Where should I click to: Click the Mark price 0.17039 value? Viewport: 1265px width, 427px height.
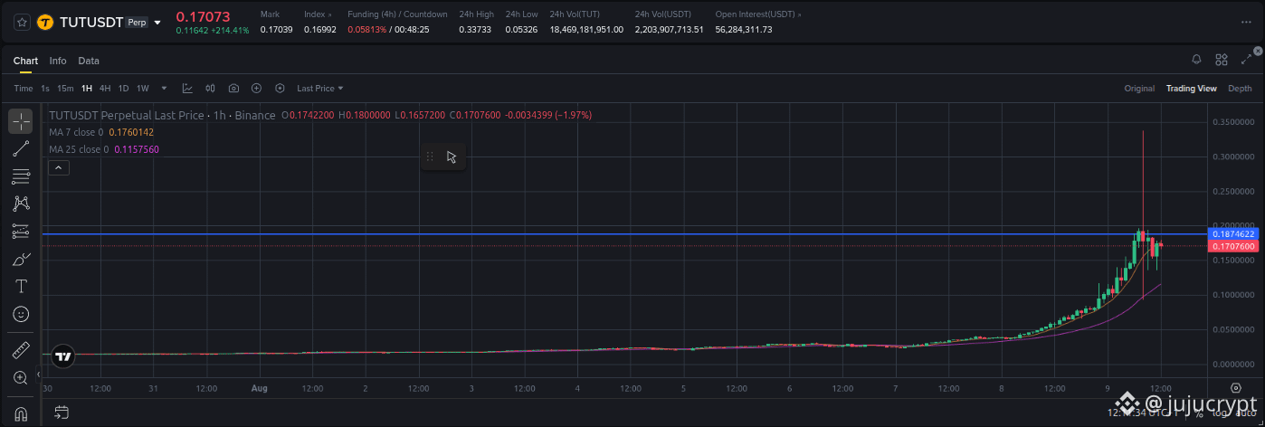pos(276,30)
